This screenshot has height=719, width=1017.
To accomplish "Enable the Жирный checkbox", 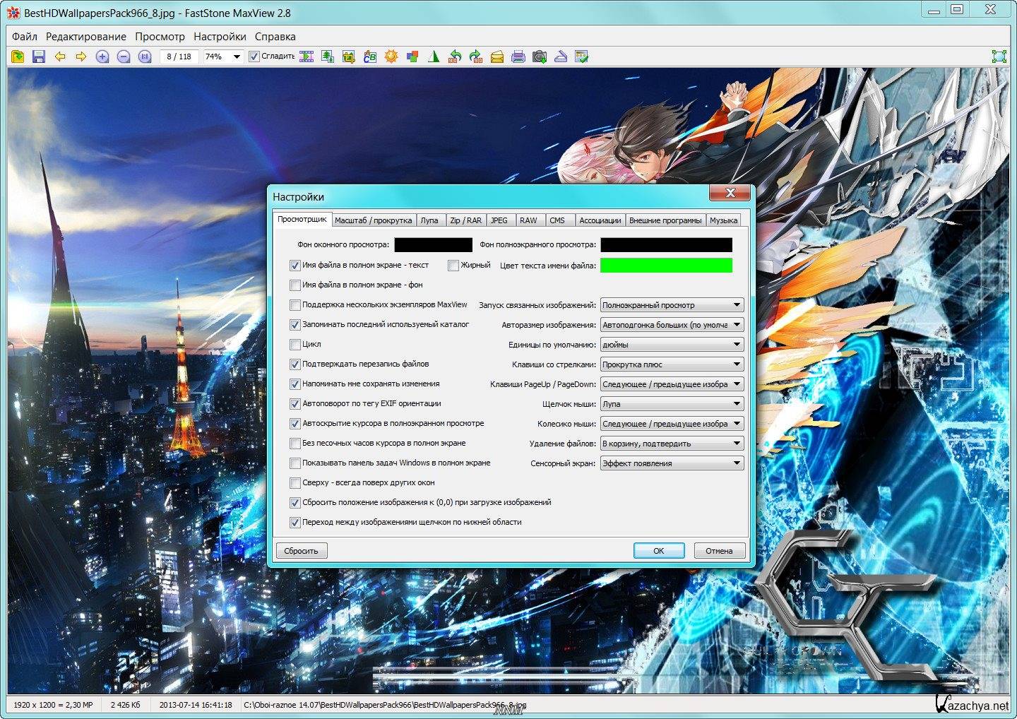I will click(x=453, y=266).
